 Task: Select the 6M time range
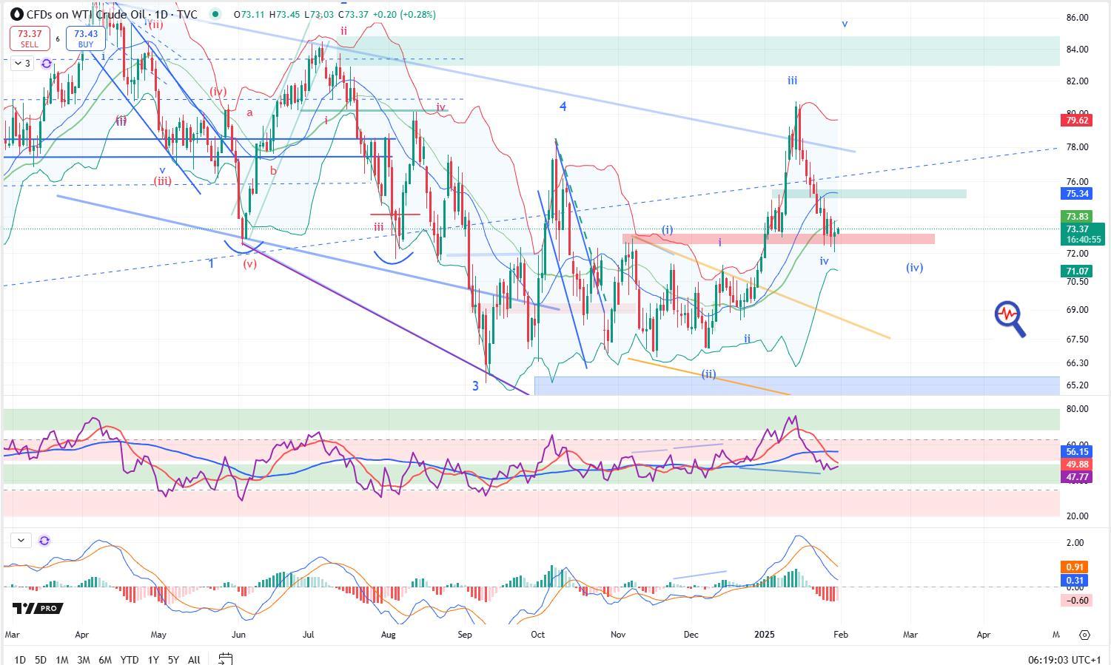click(x=105, y=659)
